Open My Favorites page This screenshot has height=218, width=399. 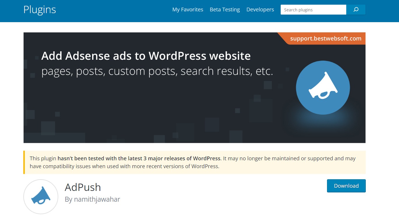(x=188, y=10)
